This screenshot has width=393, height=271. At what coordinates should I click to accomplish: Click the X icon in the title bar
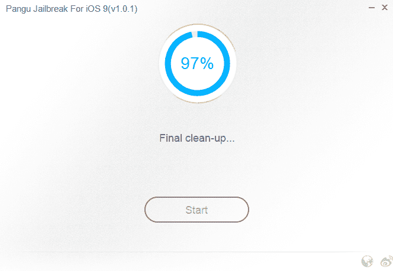click(x=385, y=8)
